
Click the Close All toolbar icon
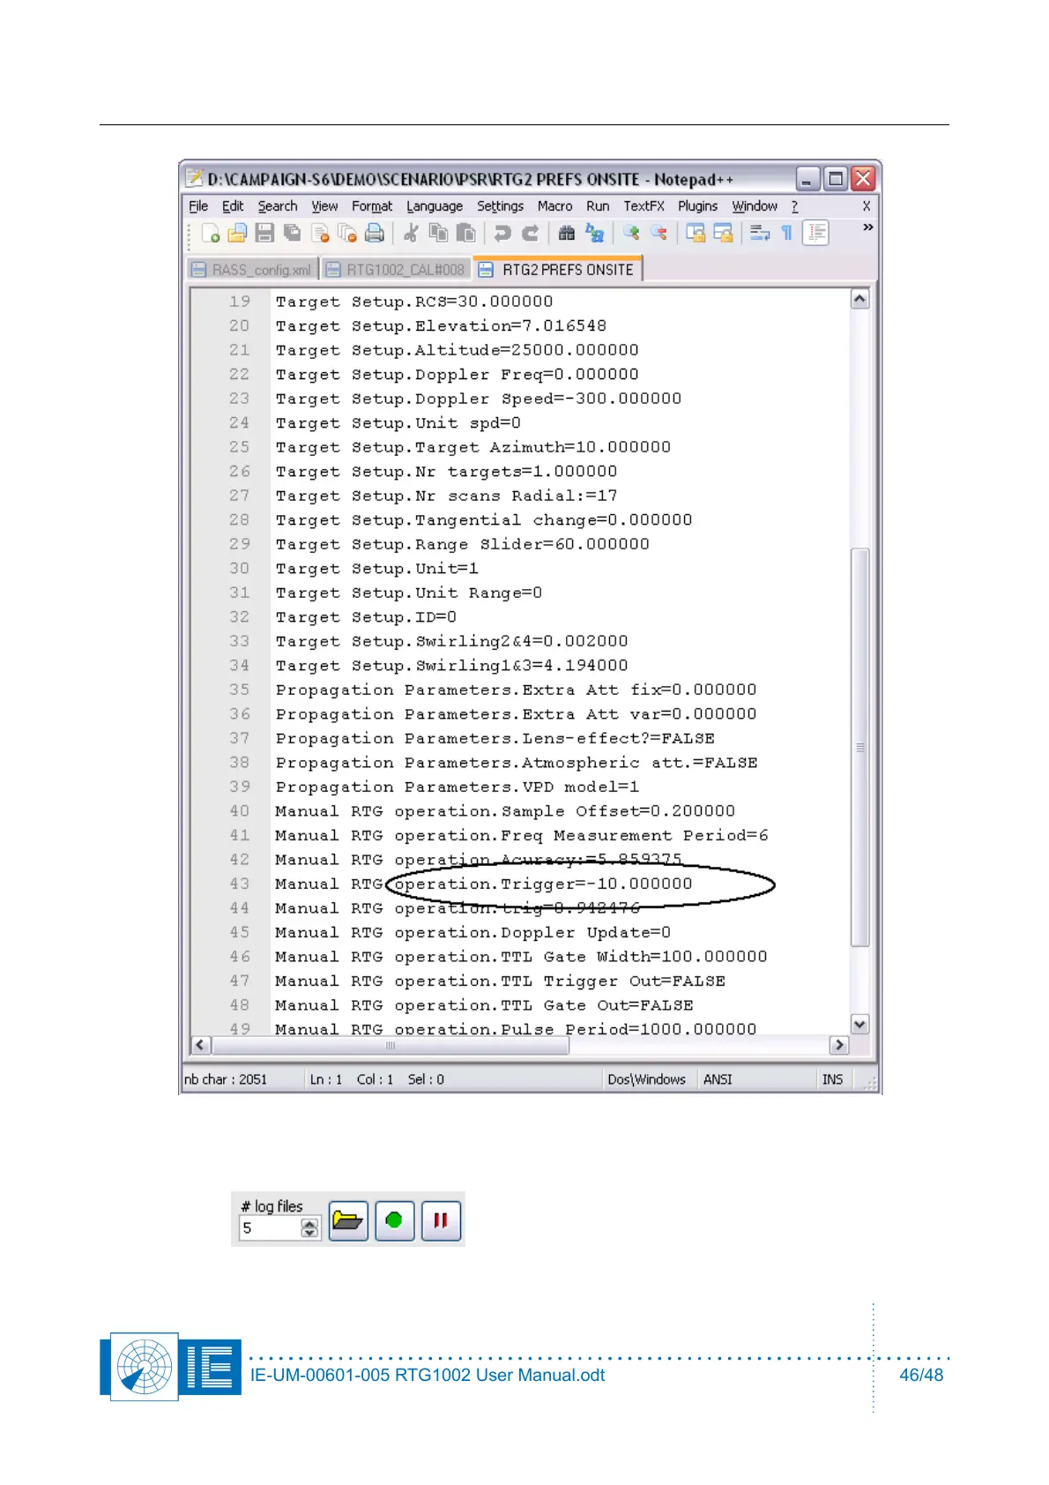click(x=347, y=233)
